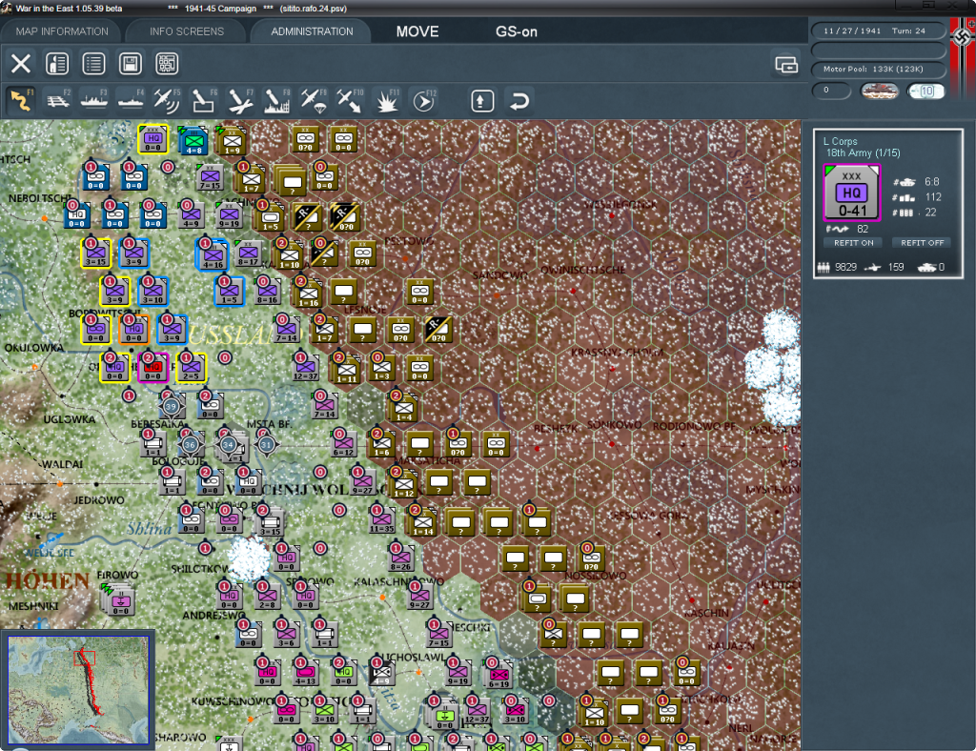Select the magenta-highlighted red HQ counter on map
This screenshot has height=751, width=976.
click(x=152, y=368)
